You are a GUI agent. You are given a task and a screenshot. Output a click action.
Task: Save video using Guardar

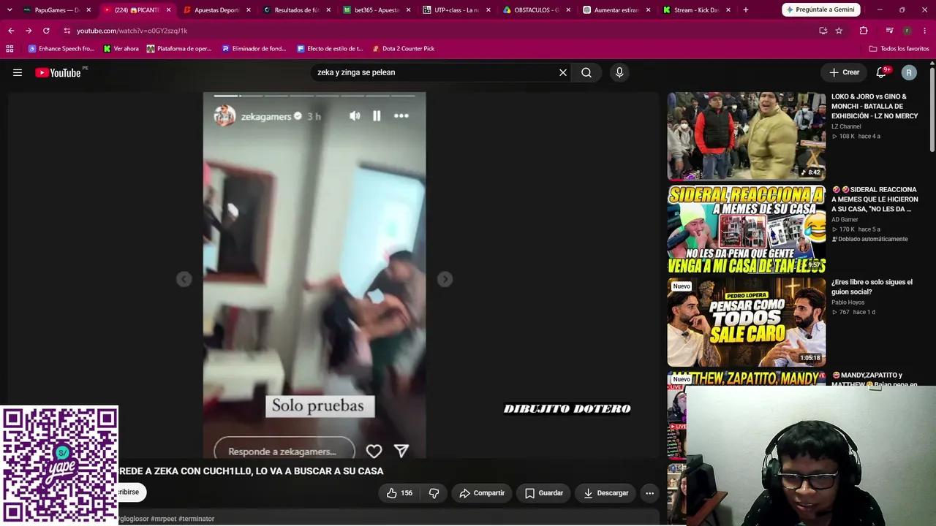coord(544,493)
